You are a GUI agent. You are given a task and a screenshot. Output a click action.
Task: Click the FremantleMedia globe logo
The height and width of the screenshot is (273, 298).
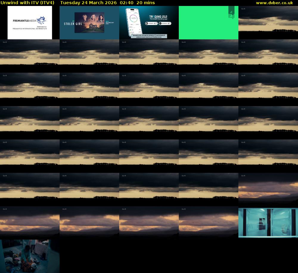pos(41,21)
